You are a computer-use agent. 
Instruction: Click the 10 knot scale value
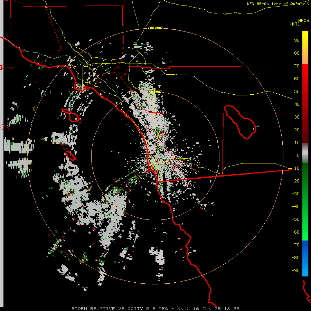pos(297,143)
